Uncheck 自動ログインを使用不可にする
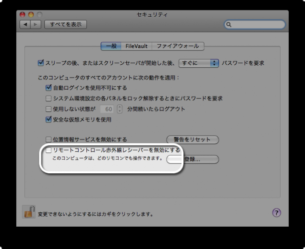Viewport: 305px width, 249px height. [x=49, y=88]
